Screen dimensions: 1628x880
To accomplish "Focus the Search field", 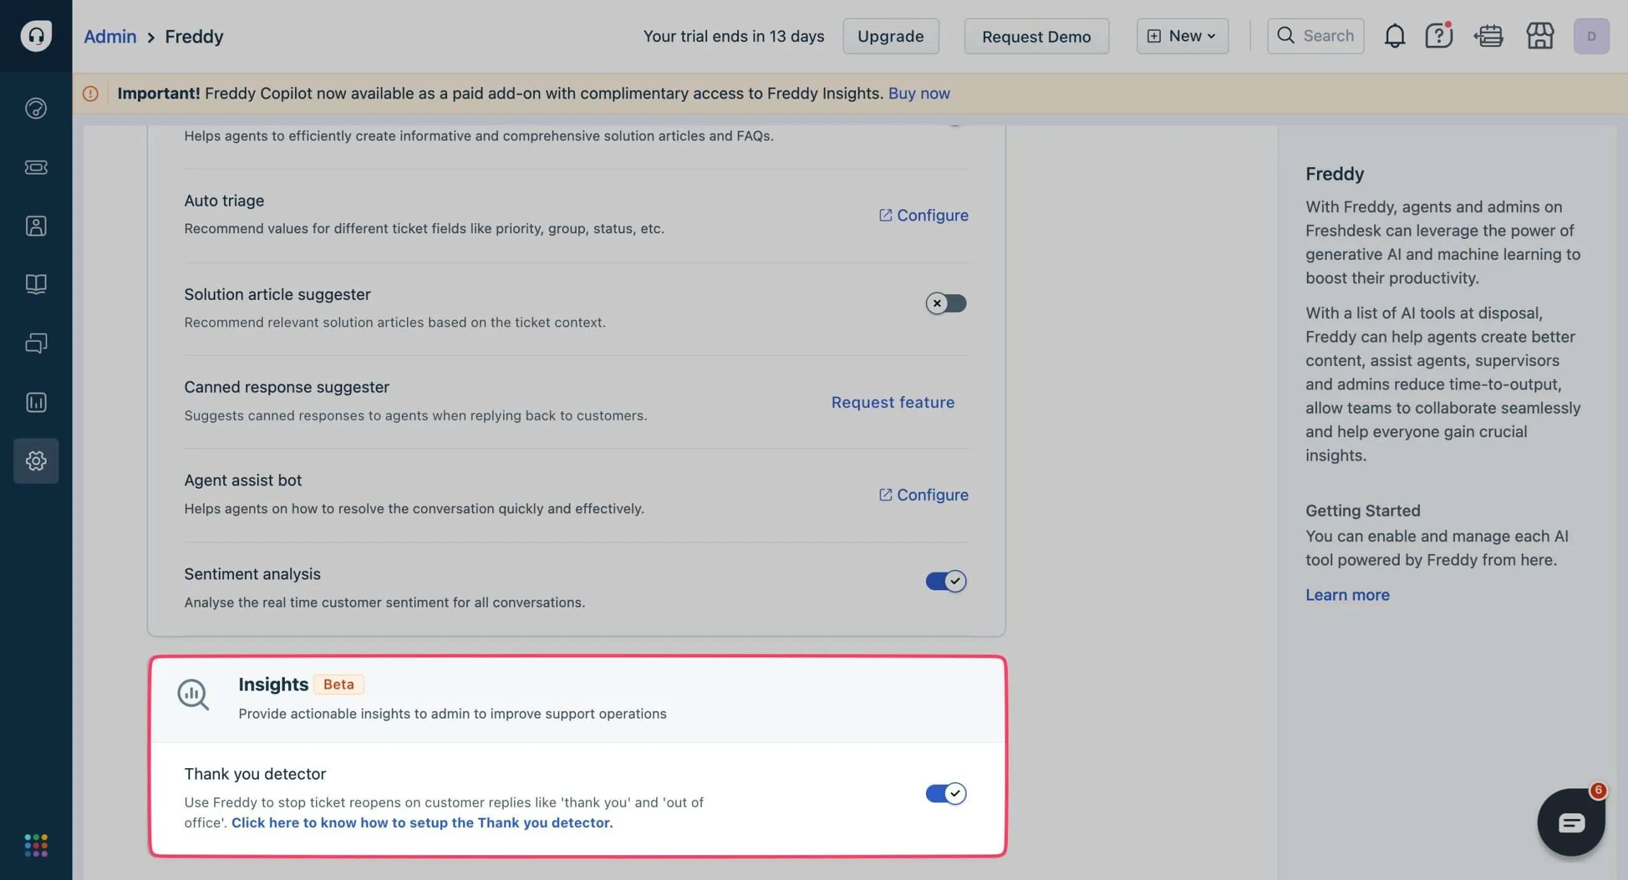I will (x=1315, y=36).
